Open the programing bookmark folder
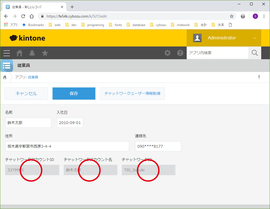Screen dimensions: 270x209 click(x=93, y=25)
